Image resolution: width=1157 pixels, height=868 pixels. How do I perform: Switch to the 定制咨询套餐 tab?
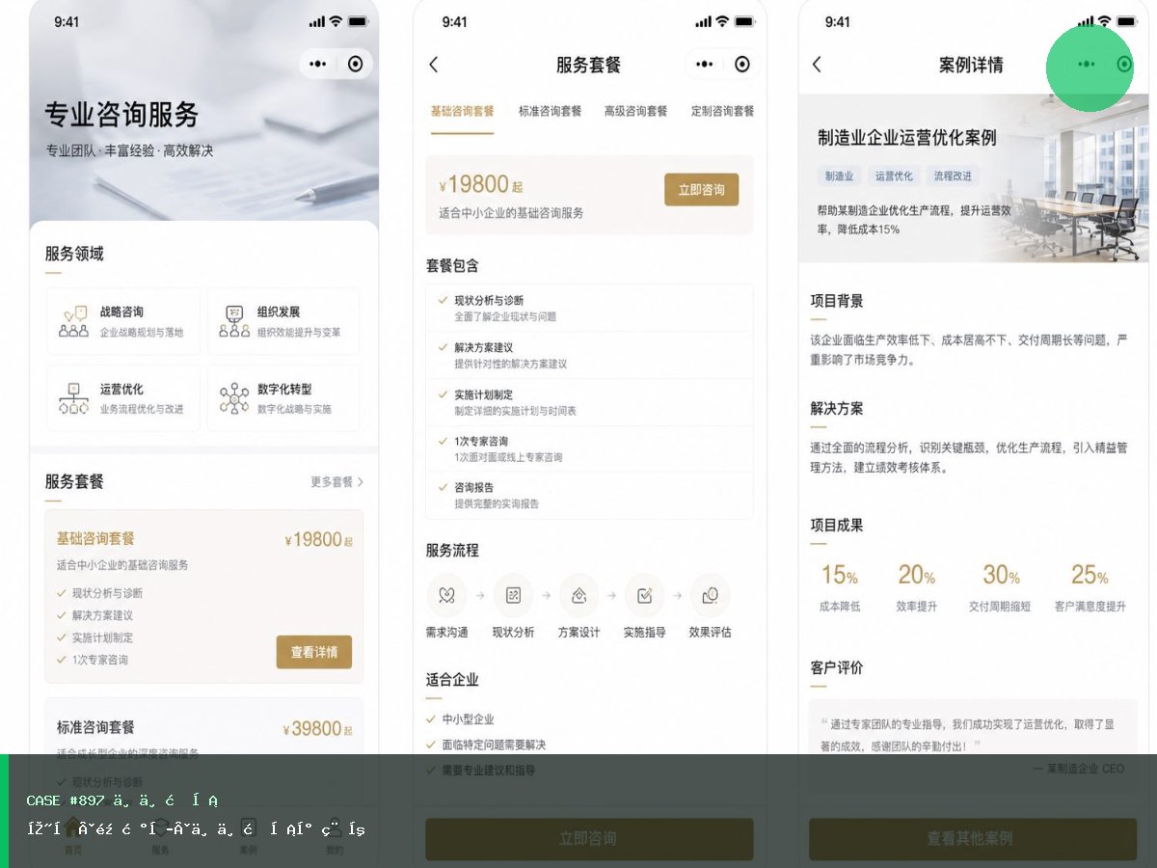pyautogui.click(x=722, y=111)
